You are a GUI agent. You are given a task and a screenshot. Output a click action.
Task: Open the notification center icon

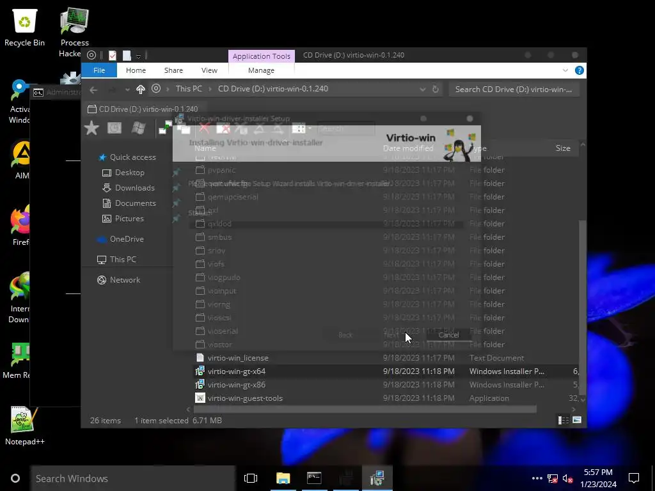pos(634,478)
